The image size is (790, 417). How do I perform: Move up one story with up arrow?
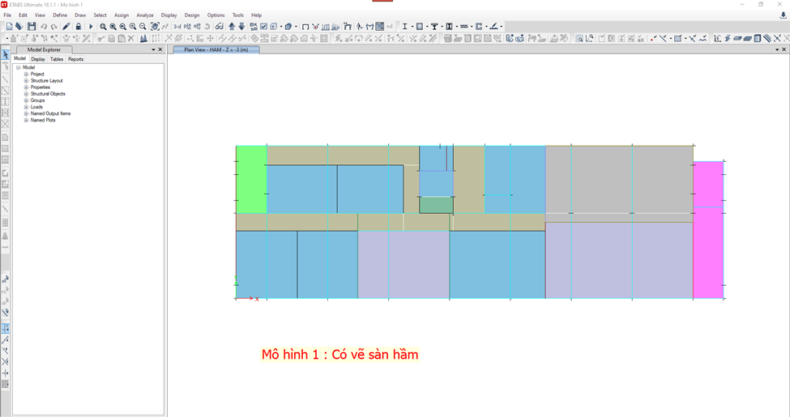232,27
